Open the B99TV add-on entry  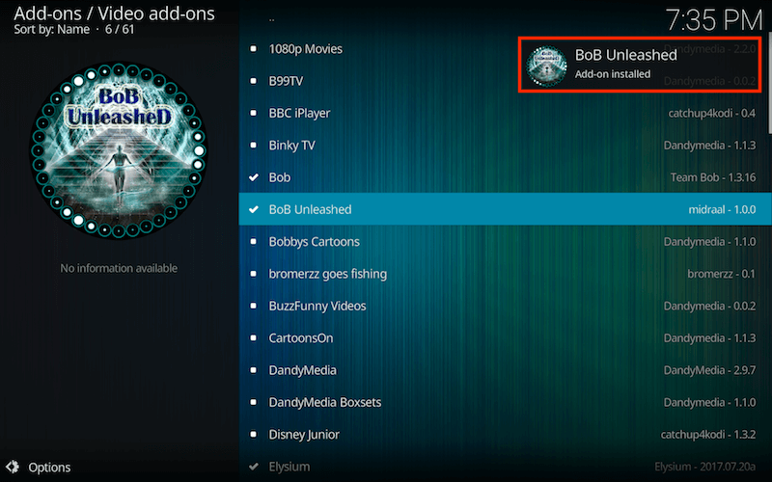coord(505,81)
